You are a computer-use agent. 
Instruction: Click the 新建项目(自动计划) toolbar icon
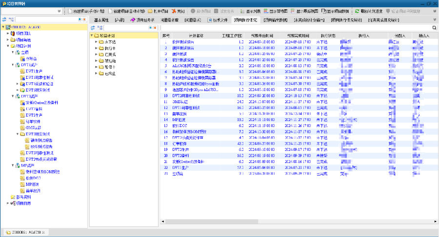(x=110, y=11)
